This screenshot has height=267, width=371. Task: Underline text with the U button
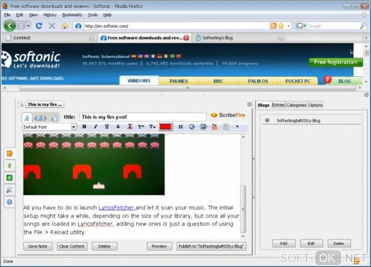click(x=107, y=127)
